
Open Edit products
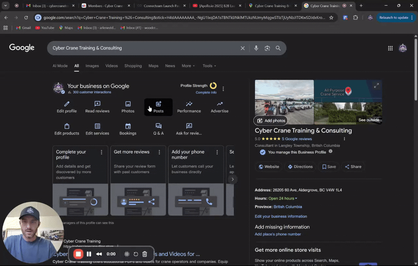[x=67, y=129]
